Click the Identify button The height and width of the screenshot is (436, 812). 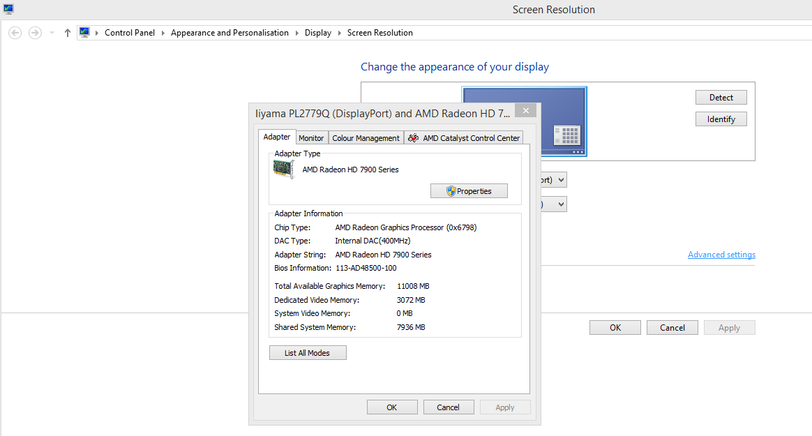pos(721,119)
